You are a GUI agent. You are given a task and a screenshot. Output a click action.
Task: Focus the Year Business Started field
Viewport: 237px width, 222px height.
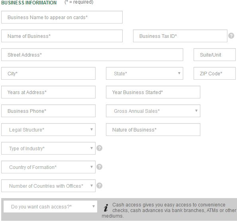(153, 92)
